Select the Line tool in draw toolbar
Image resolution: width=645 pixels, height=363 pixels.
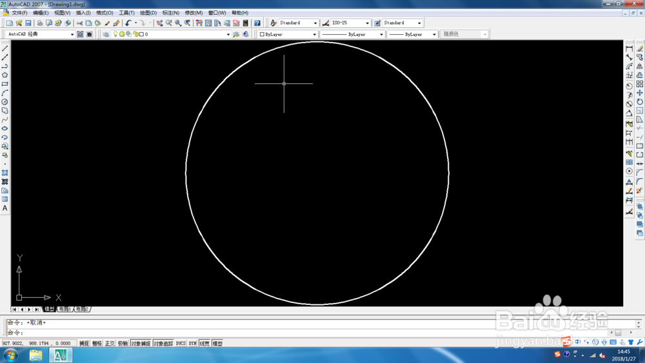coord(5,48)
